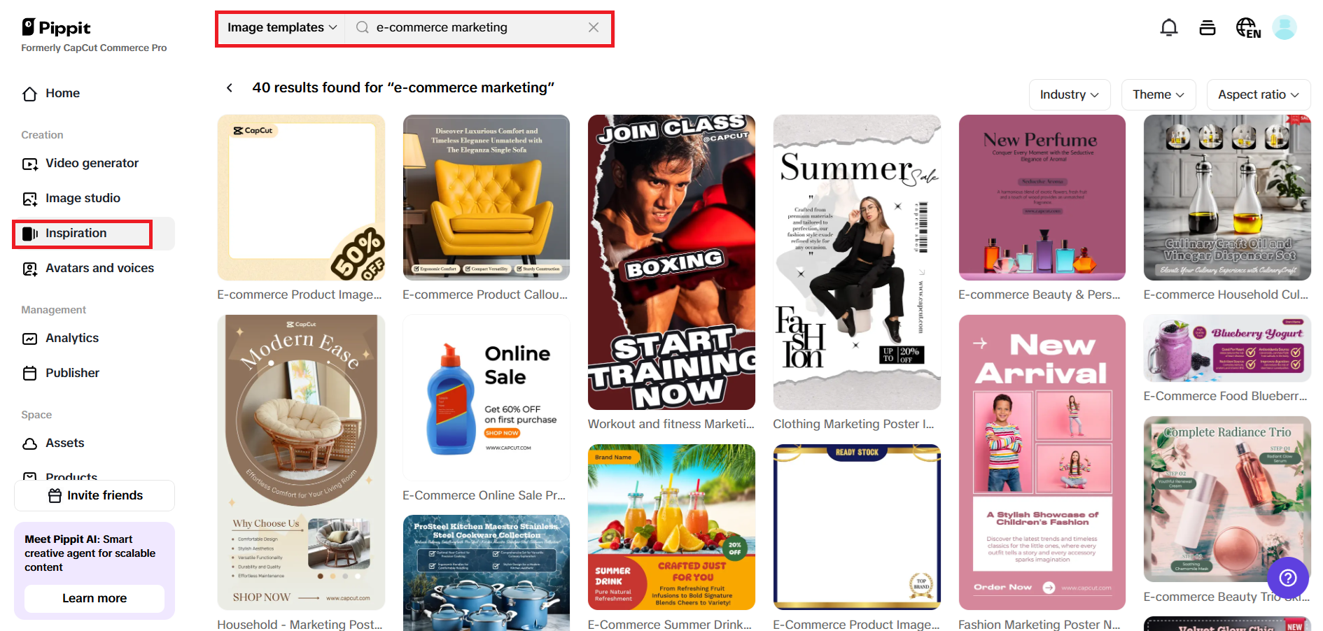Go back using the left arrow beside results
Screen dimensions: 1323x631
(230, 87)
